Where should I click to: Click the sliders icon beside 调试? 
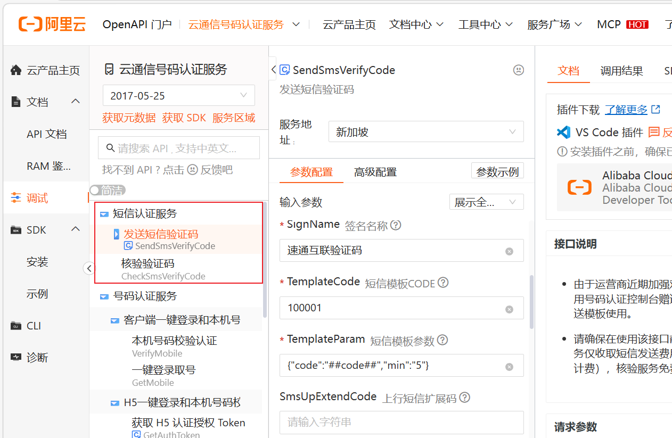(16, 198)
